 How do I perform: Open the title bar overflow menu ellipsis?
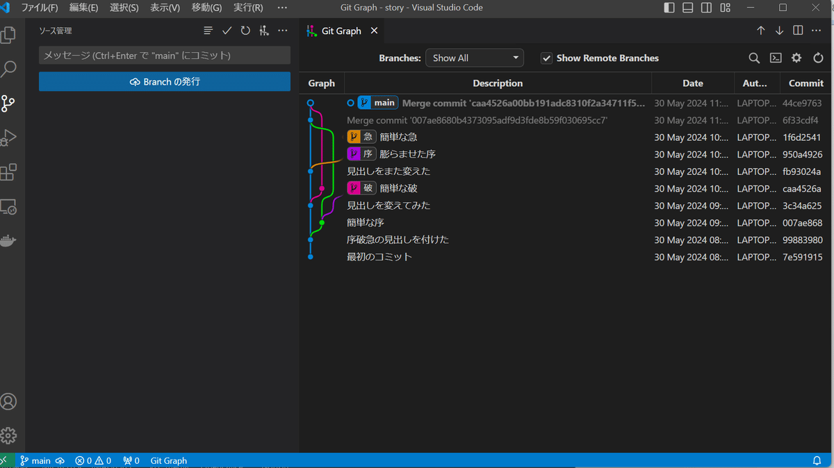pyautogui.click(x=282, y=8)
